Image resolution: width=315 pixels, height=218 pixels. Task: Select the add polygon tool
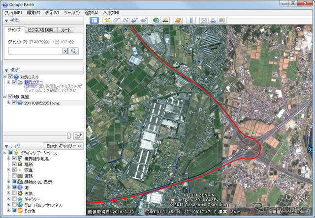click(x=116, y=20)
